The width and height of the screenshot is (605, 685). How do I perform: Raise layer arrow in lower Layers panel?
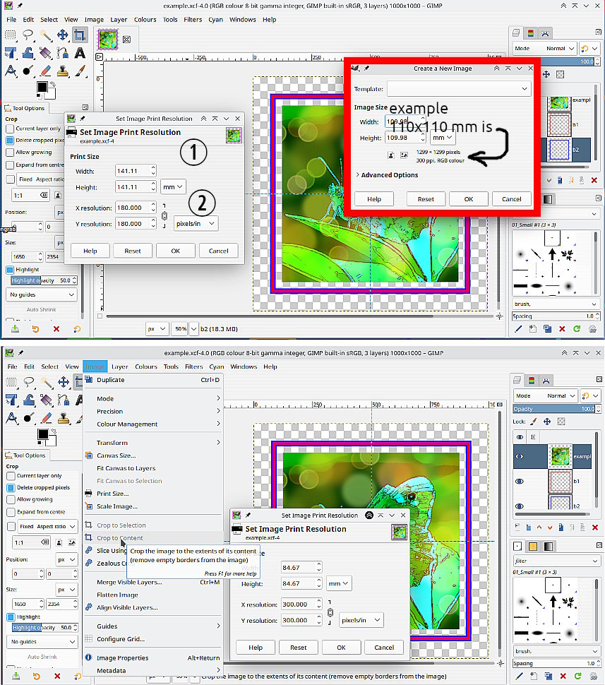(x=539, y=528)
